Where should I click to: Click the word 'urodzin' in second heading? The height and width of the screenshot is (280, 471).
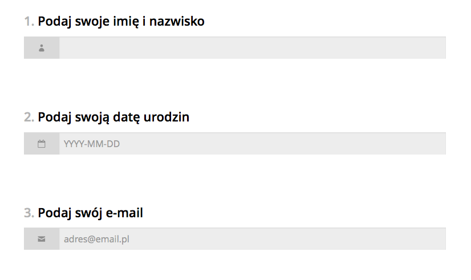tap(167, 117)
